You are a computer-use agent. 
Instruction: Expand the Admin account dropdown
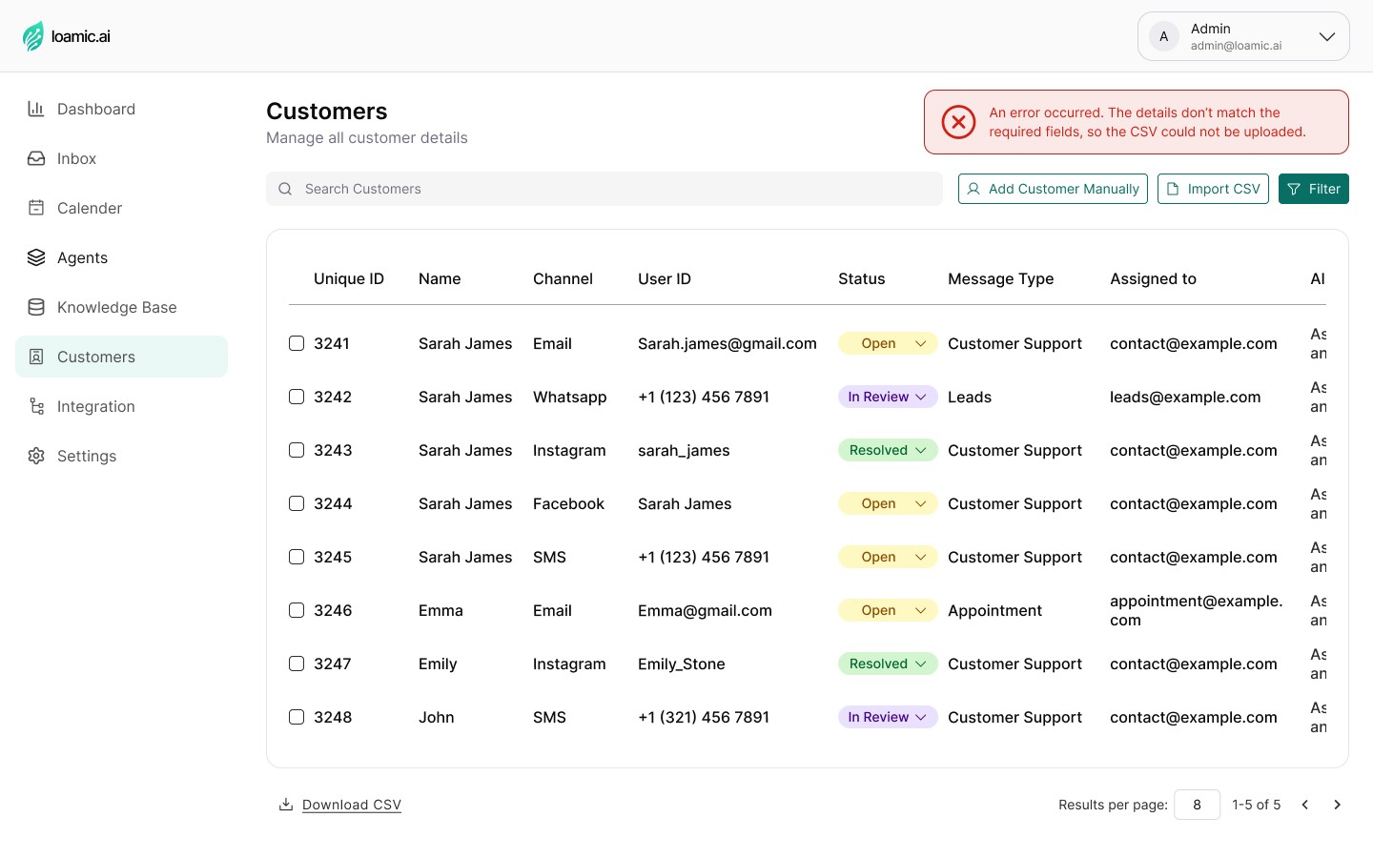[1326, 36]
